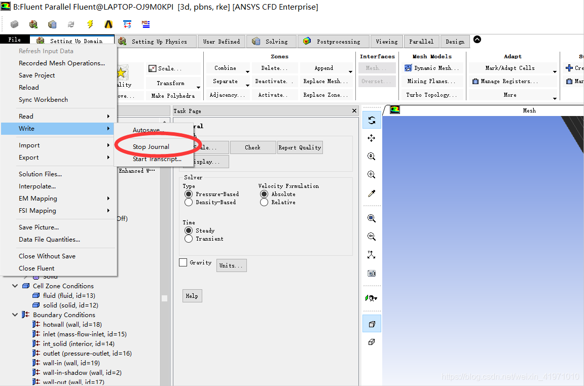Click the Make Polyhedra button

(x=173, y=96)
